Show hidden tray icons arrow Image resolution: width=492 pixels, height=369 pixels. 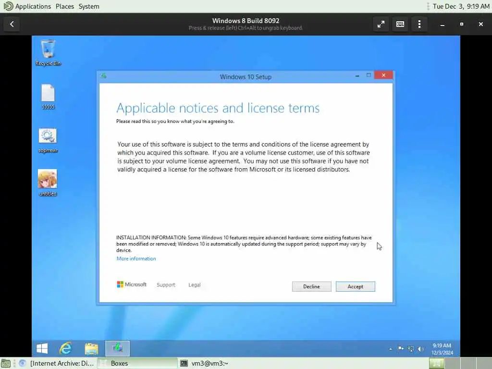click(390, 349)
